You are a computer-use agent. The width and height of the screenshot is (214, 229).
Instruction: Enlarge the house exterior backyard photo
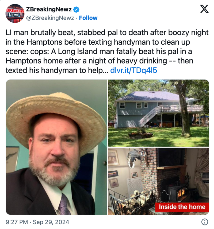159,113
